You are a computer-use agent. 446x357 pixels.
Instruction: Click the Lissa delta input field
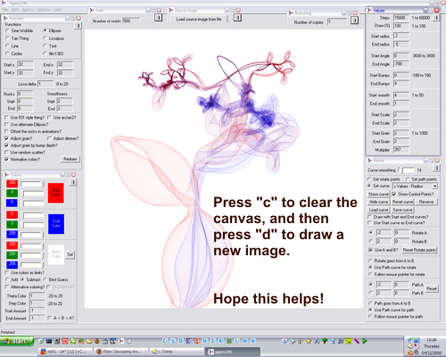(45, 84)
